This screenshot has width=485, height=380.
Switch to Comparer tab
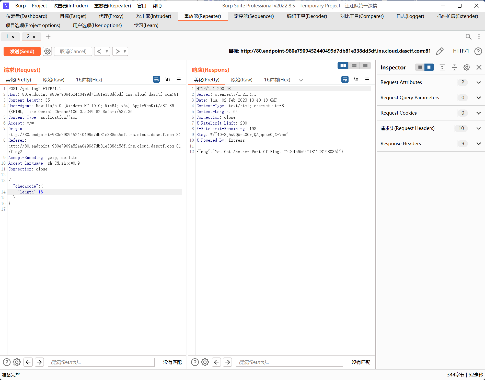point(362,16)
